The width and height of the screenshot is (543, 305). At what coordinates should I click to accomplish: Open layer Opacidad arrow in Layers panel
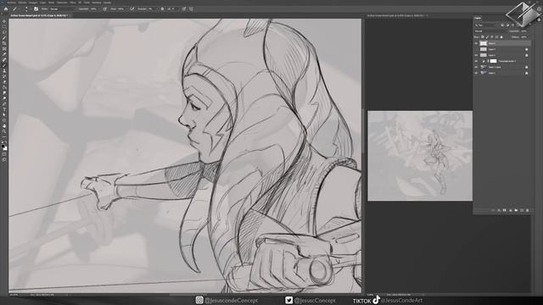(528, 31)
